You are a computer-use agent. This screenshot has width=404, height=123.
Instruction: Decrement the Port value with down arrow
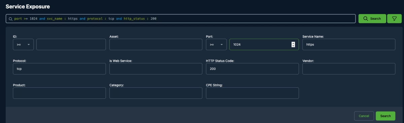293,46
